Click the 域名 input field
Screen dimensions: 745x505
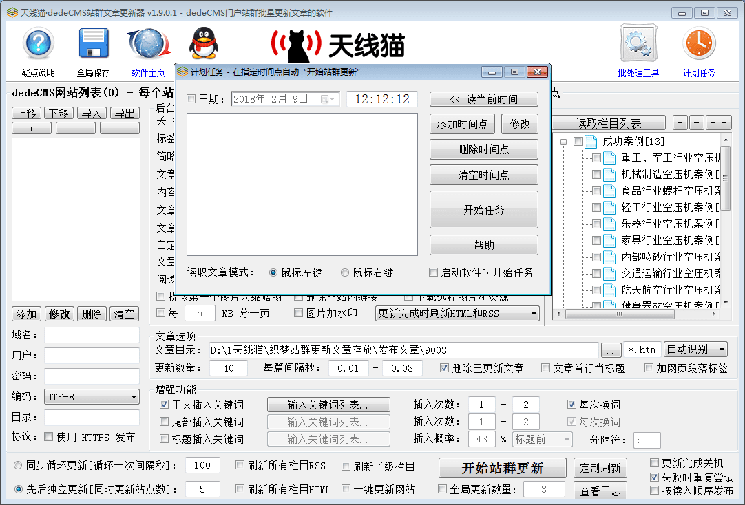[92, 334]
